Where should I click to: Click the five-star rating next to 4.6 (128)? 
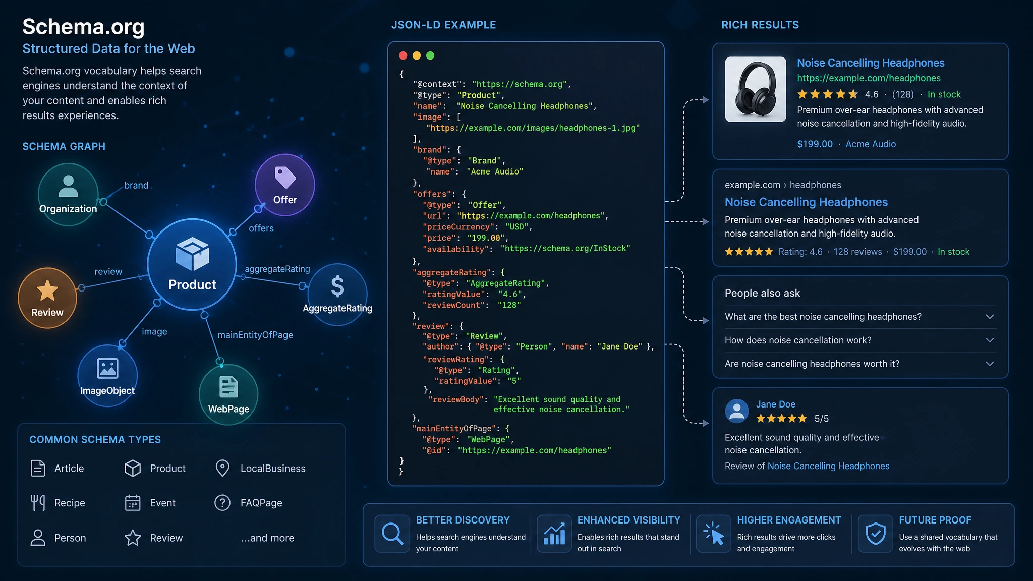click(x=827, y=94)
